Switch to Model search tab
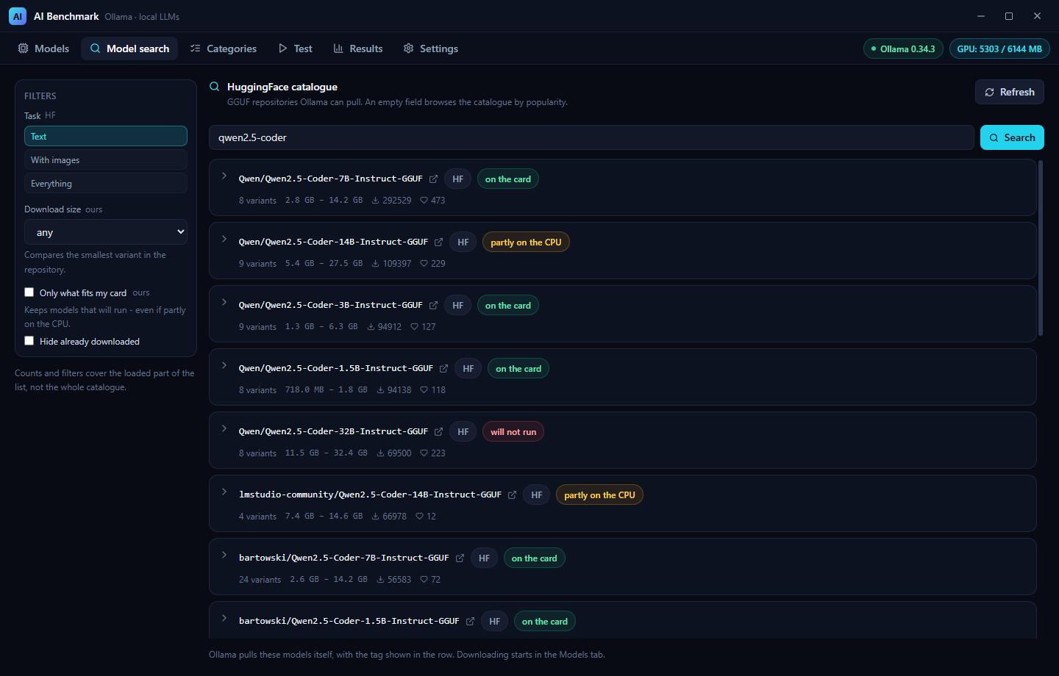Screen dimensions: 1059x676 point(129,48)
